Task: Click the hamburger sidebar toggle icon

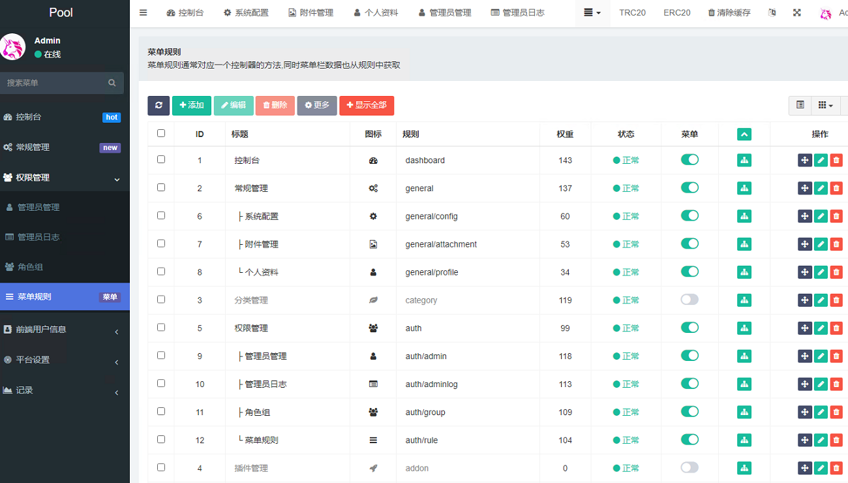Action: pos(144,12)
